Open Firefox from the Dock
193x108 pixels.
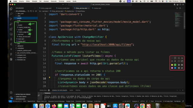point(54,106)
